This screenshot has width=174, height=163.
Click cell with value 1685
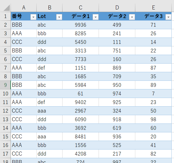click(x=81, y=76)
